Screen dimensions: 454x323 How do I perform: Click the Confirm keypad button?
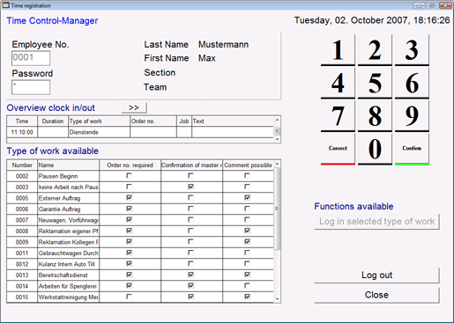coord(412,149)
